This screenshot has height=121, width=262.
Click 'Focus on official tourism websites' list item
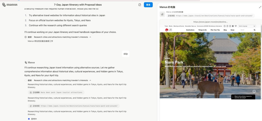click(x=60, y=20)
